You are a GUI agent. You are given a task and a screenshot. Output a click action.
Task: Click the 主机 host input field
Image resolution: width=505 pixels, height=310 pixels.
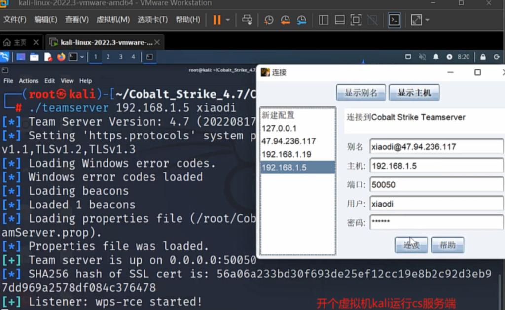point(436,166)
